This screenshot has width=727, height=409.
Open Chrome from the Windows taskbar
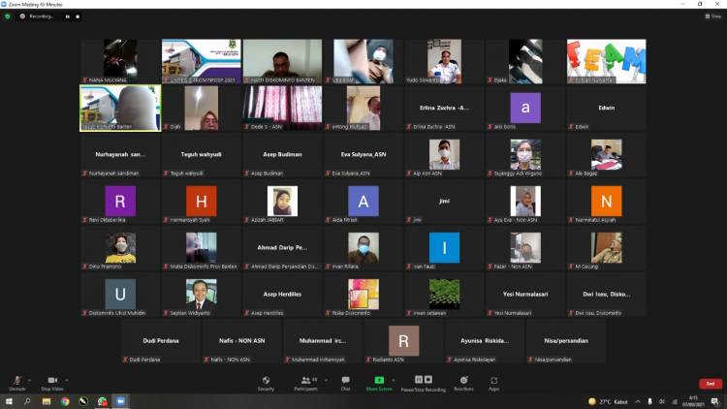coord(65,401)
